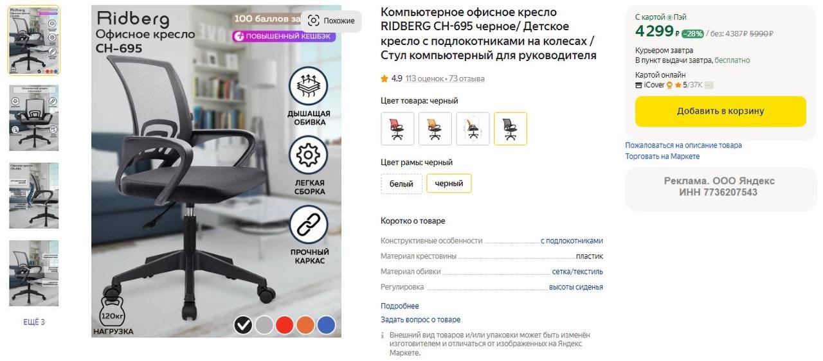Open the Задать вопрос о товаре link

click(421, 320)
